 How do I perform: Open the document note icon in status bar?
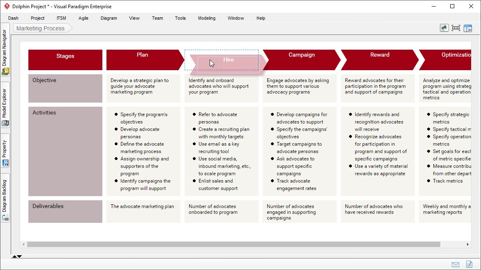tap(469, 264)
